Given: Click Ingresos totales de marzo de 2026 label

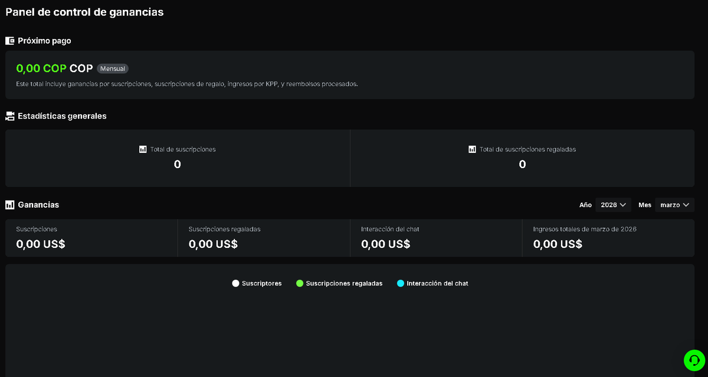Looking at the screenshot, I should [585, 229].
